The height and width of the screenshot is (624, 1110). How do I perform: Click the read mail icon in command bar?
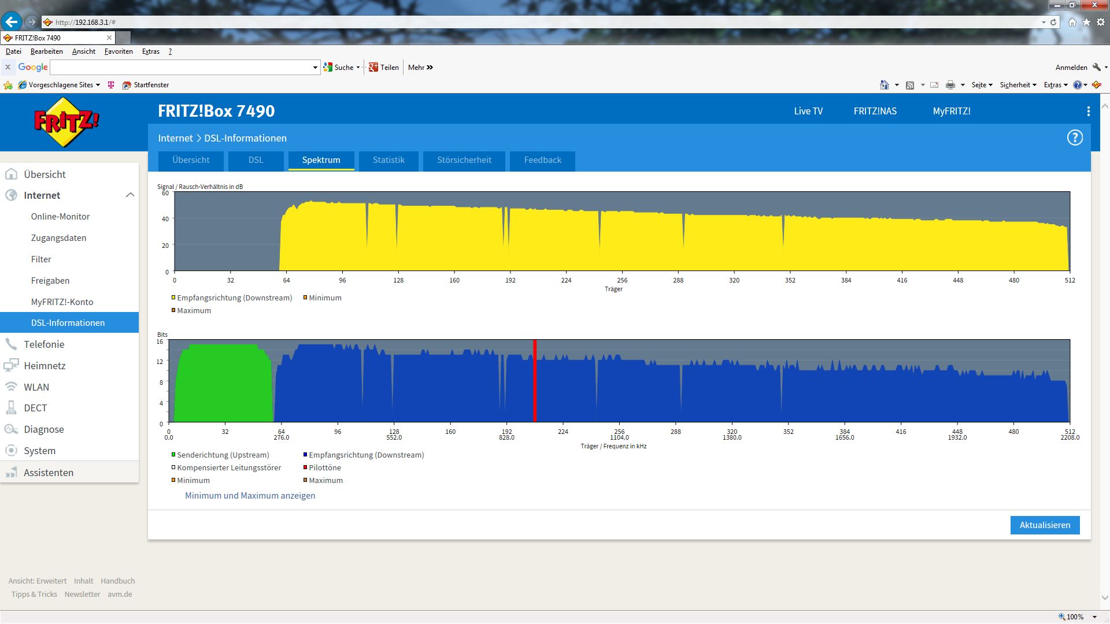click(934, 85)
